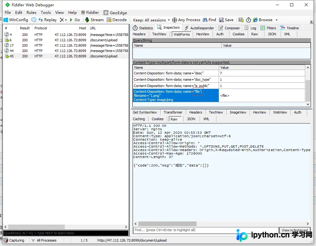Click the comment bubble toolbar icon
The width and height of the screenshot is (316, 246).
[34, 20]
